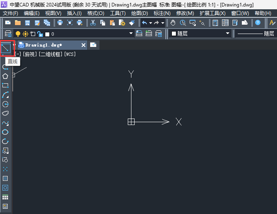Click the [二维线框] visual style label
Screen dimensions: 277x214
pyautogui.click(x=50, y=54)
